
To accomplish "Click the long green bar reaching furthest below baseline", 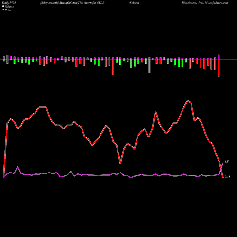I will pos(149,66).
